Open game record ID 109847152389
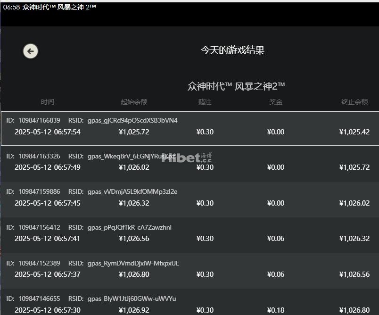The height and width of the screenshot is (315, 379). point(33,263)
